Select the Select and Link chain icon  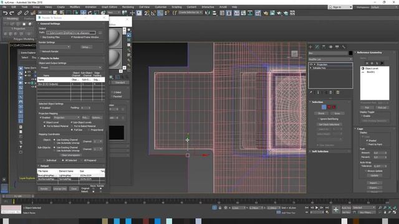coord(19,13)
